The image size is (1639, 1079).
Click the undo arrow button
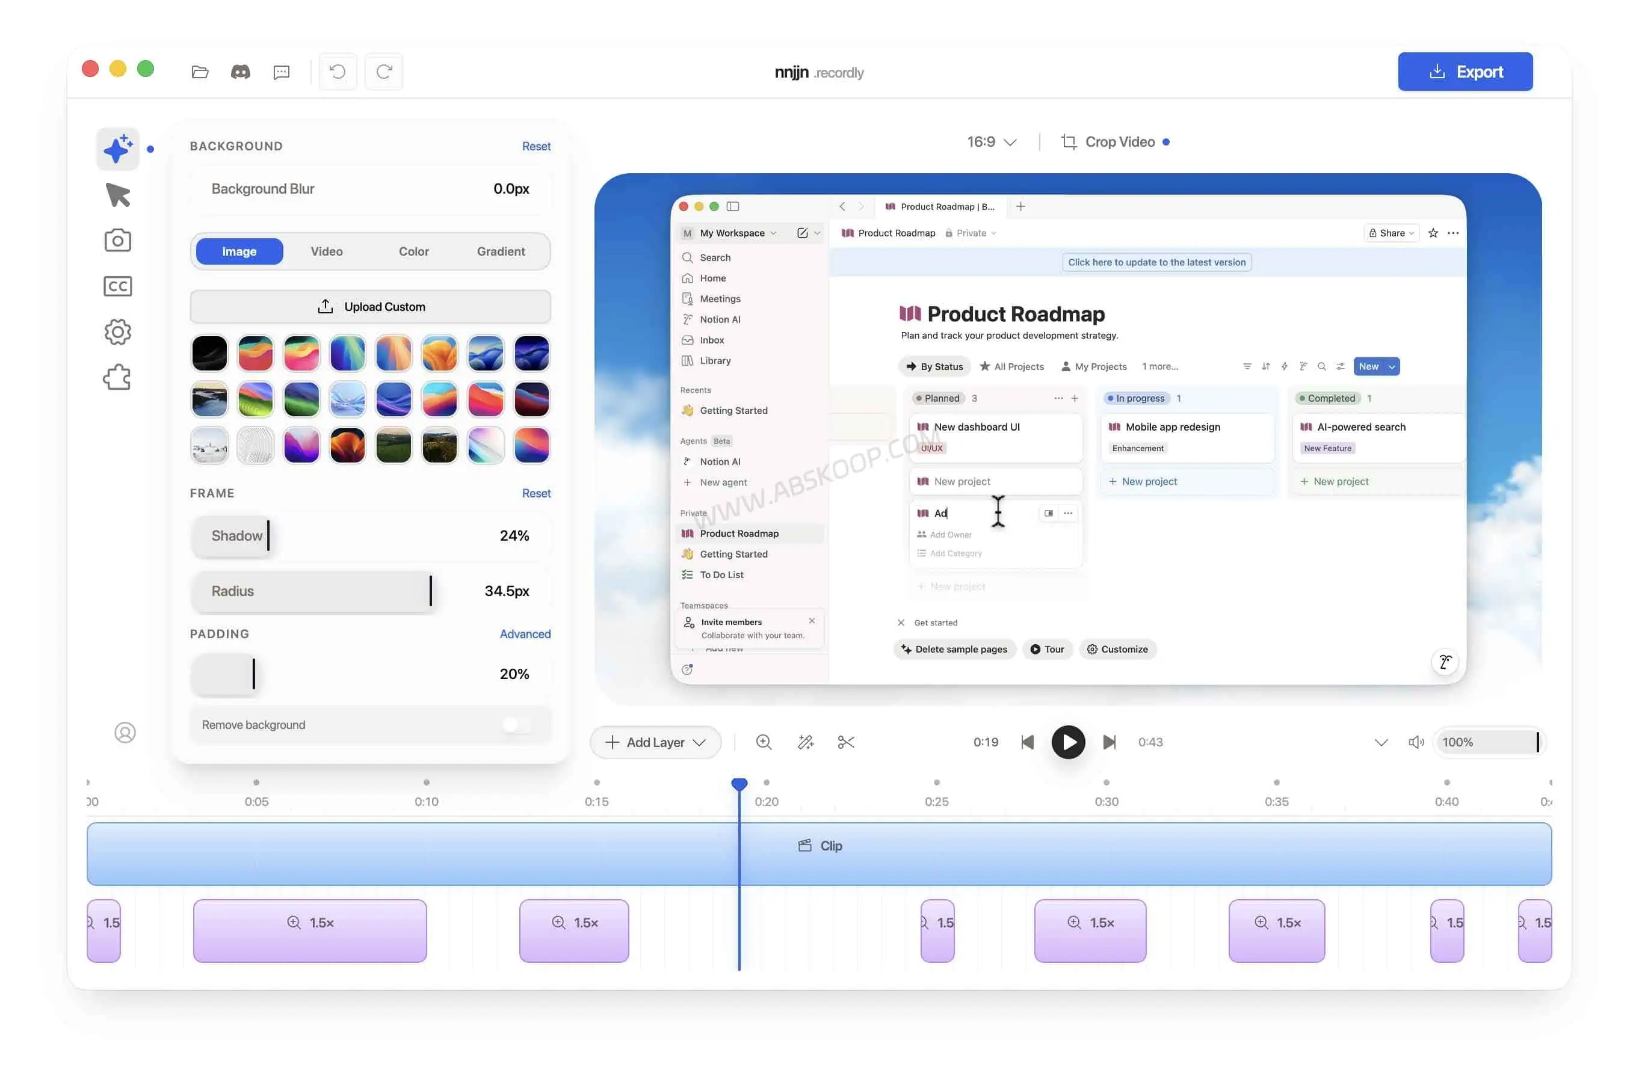pos(338,72)
